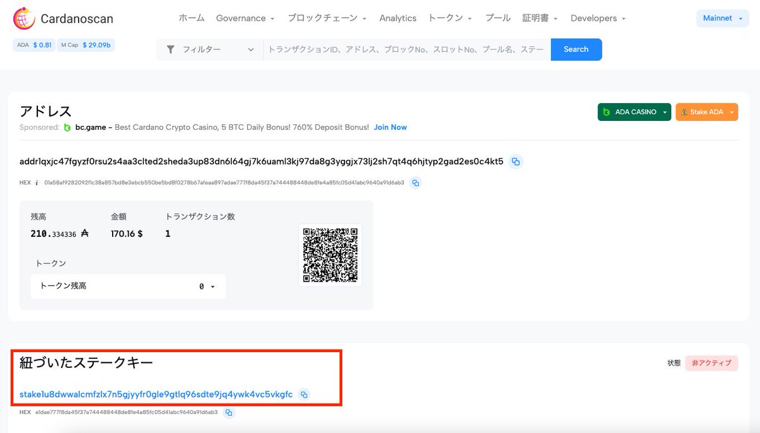The height and width of the screenshot is (433, 760).
Task: Click the Cardanoscan logo icon
Action: coord(25,18)
